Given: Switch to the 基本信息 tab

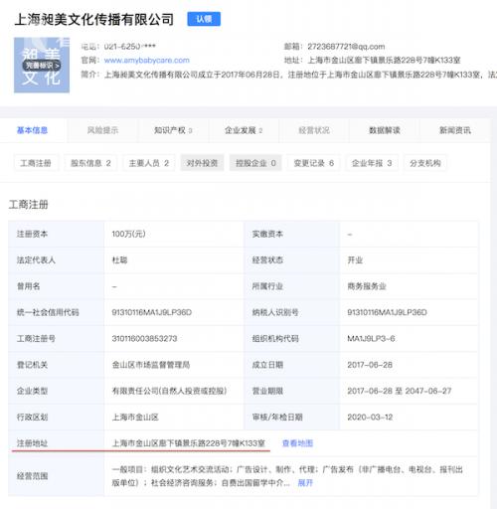Looking at the screenshot, I should coord(33,130).
